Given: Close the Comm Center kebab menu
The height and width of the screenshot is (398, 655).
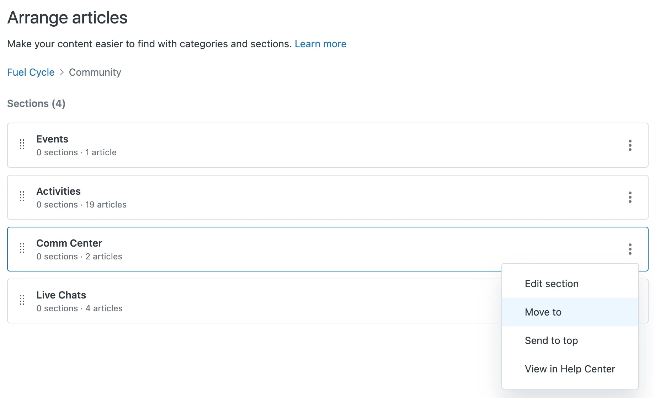Looking at the screenshot, I should (x=630, y=249).
